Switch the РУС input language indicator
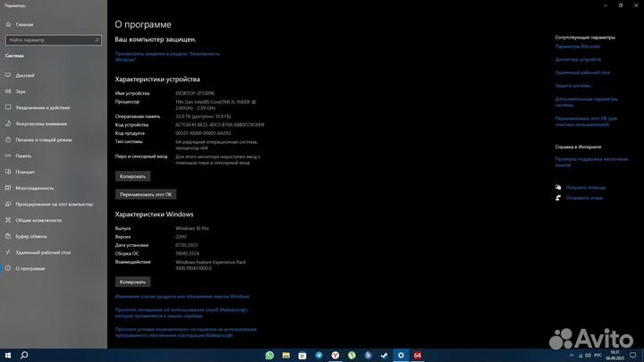The width and height of the screenshot is (644, 362). [x=598, y=356]
